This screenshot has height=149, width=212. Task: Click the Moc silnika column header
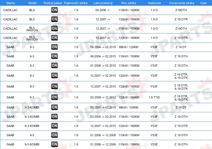pyautogui.click(x=129, y=3)
